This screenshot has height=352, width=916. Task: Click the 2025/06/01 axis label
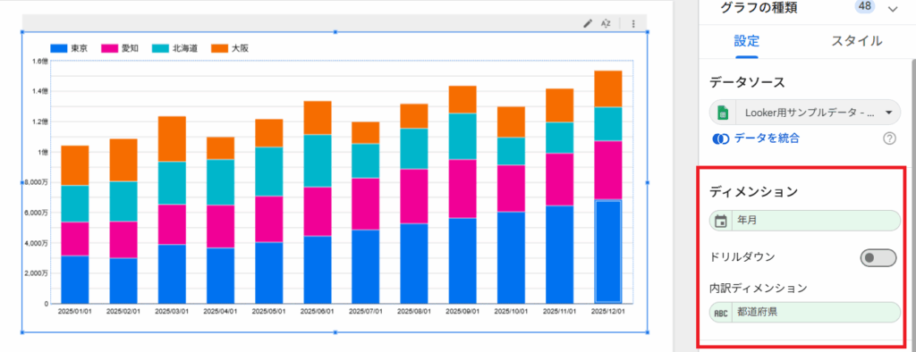click(318, 311)
